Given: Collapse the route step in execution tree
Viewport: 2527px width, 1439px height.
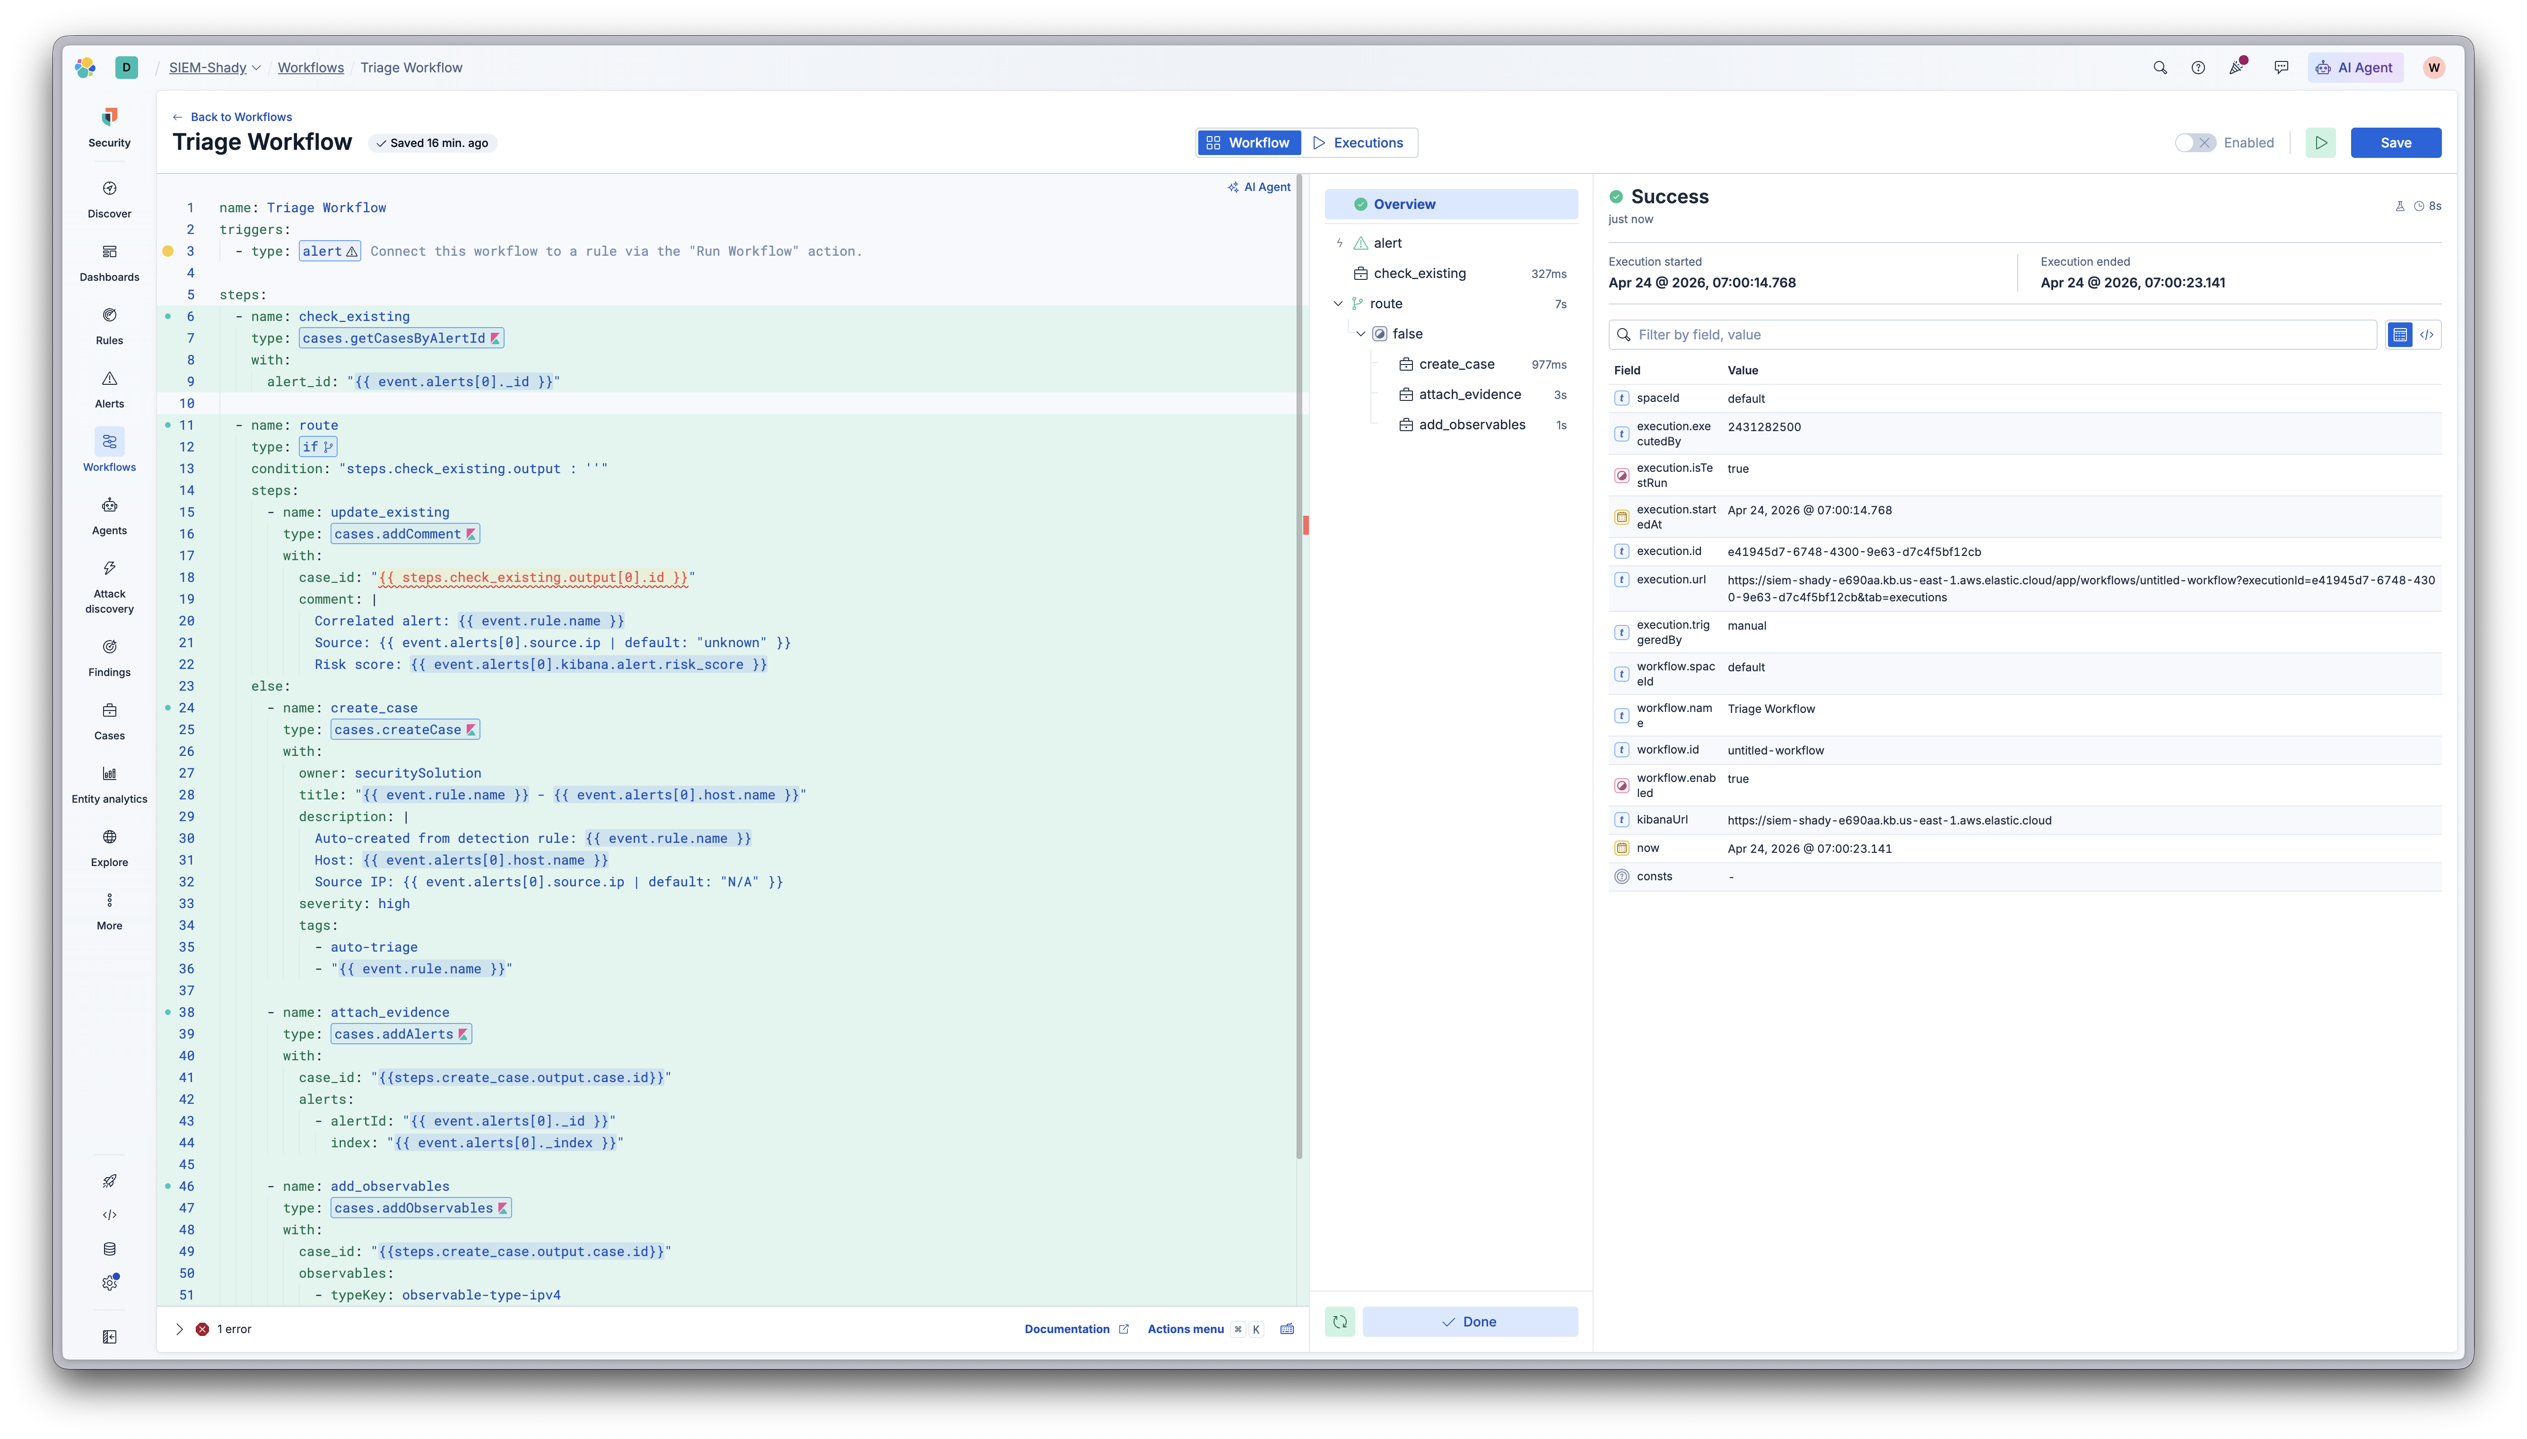Looking at the screenshot, I should click(x=1338, y=303).
